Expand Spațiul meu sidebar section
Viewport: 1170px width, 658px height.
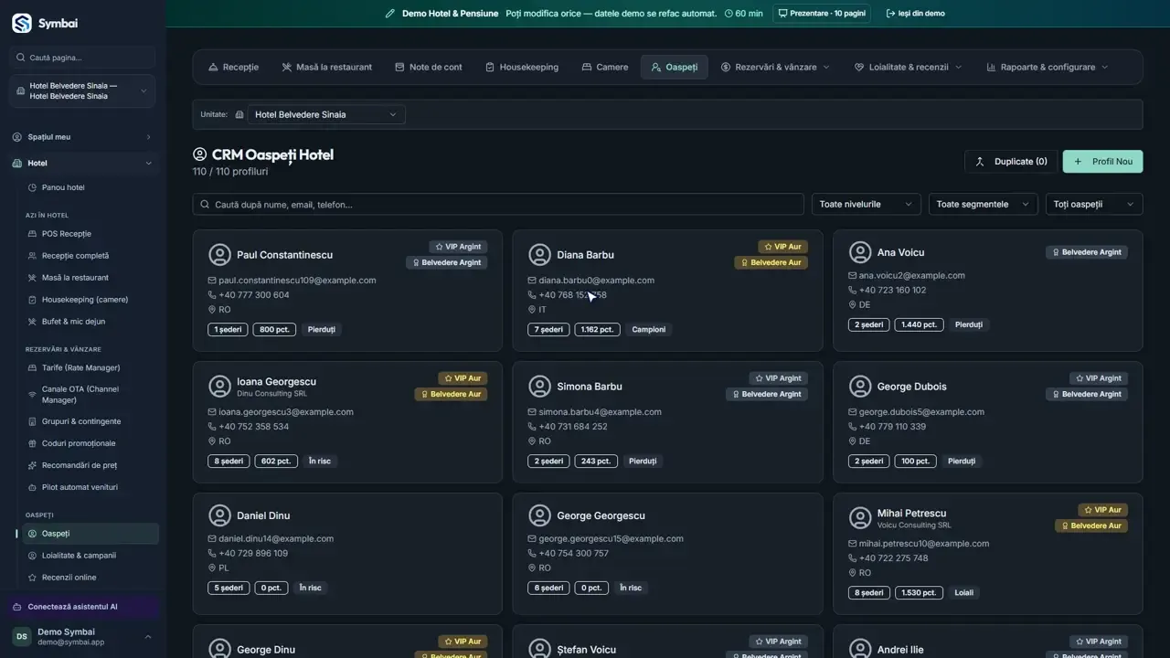point(82,137)
